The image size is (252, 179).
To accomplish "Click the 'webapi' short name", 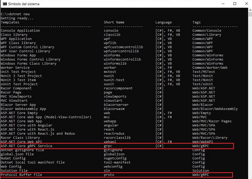I will click(110, 141).
